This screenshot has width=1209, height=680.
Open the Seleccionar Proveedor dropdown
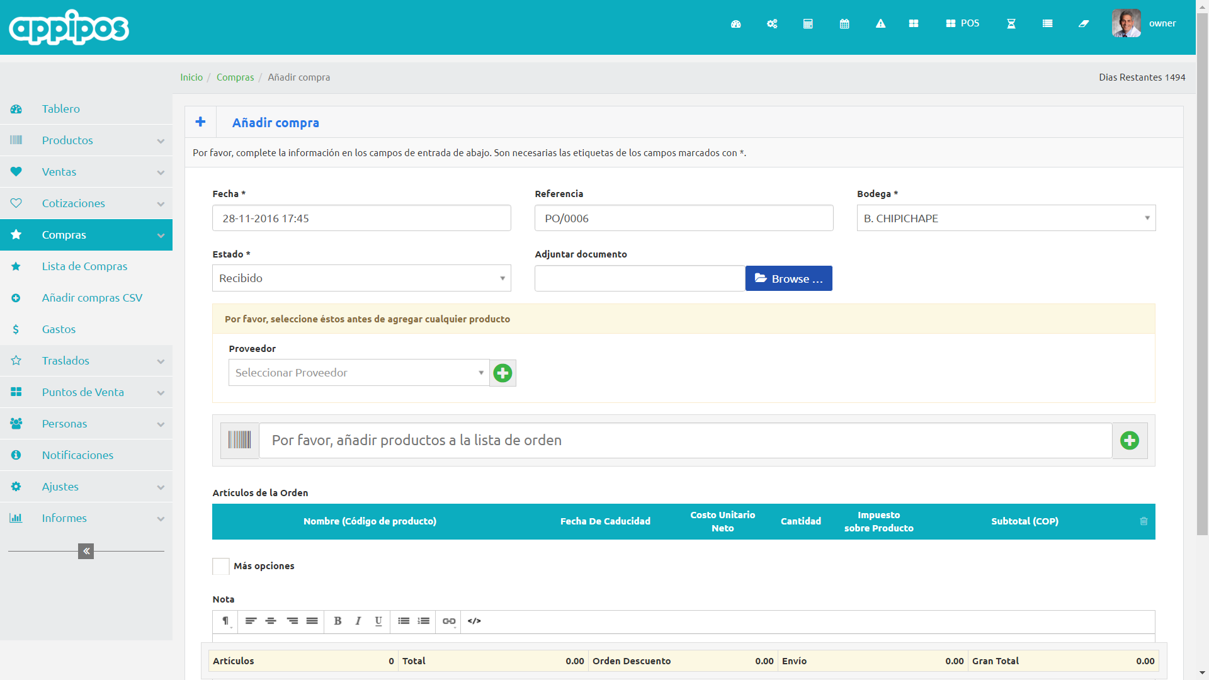click(x=358, y=373)
